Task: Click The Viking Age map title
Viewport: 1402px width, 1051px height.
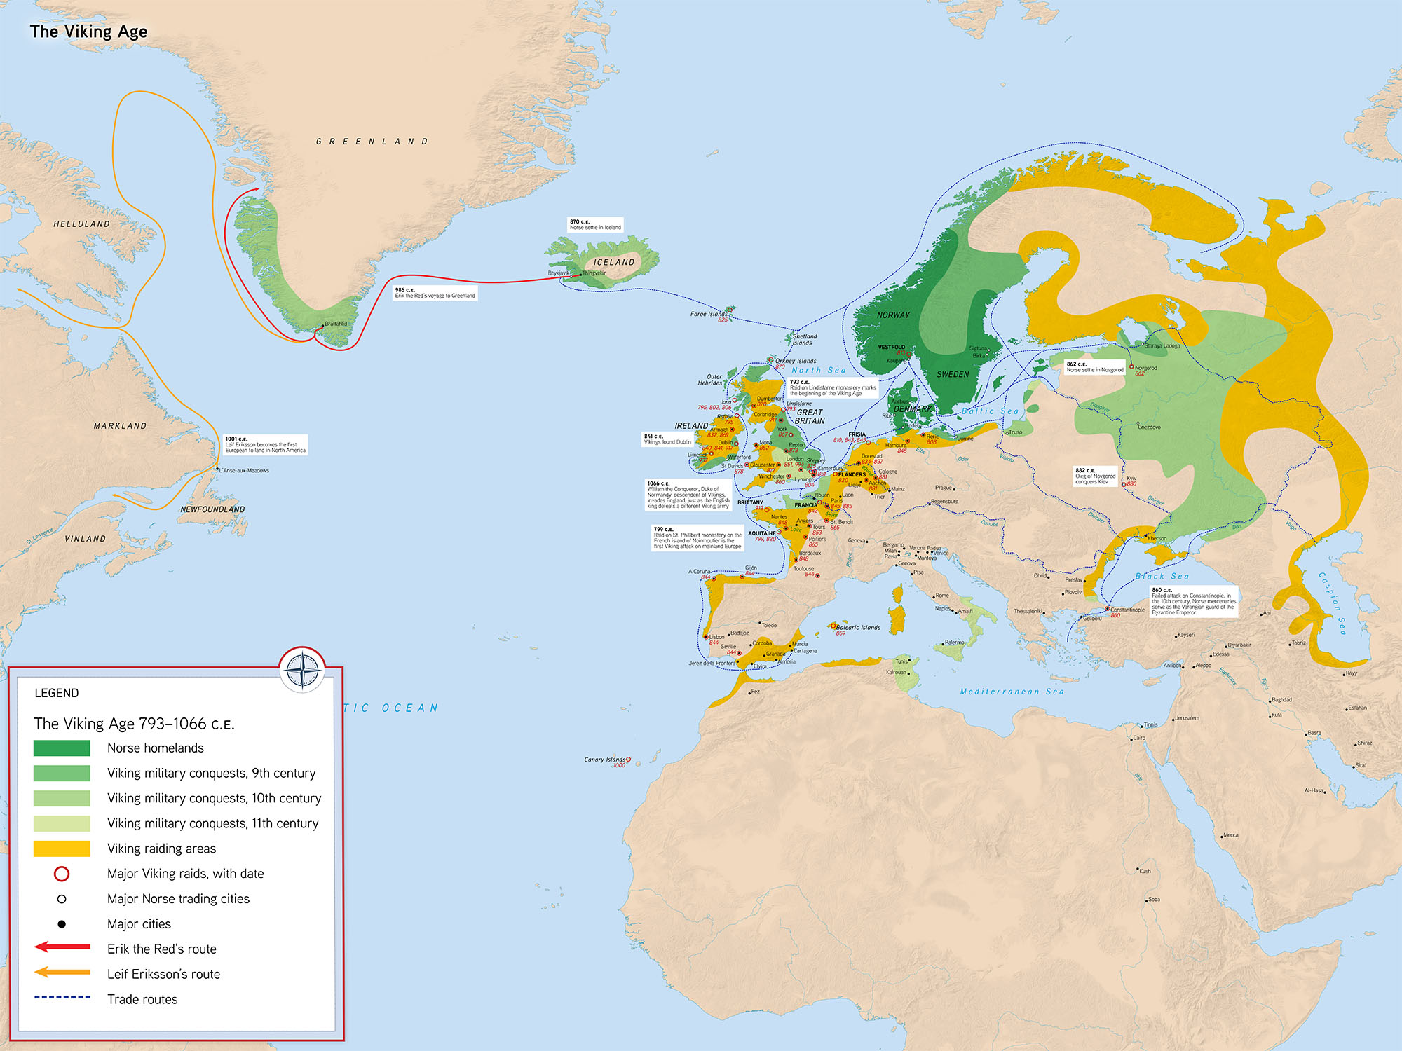Action: coord(88,32)
